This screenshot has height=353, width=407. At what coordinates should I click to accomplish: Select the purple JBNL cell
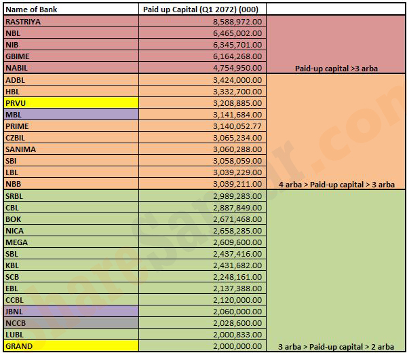71,311
